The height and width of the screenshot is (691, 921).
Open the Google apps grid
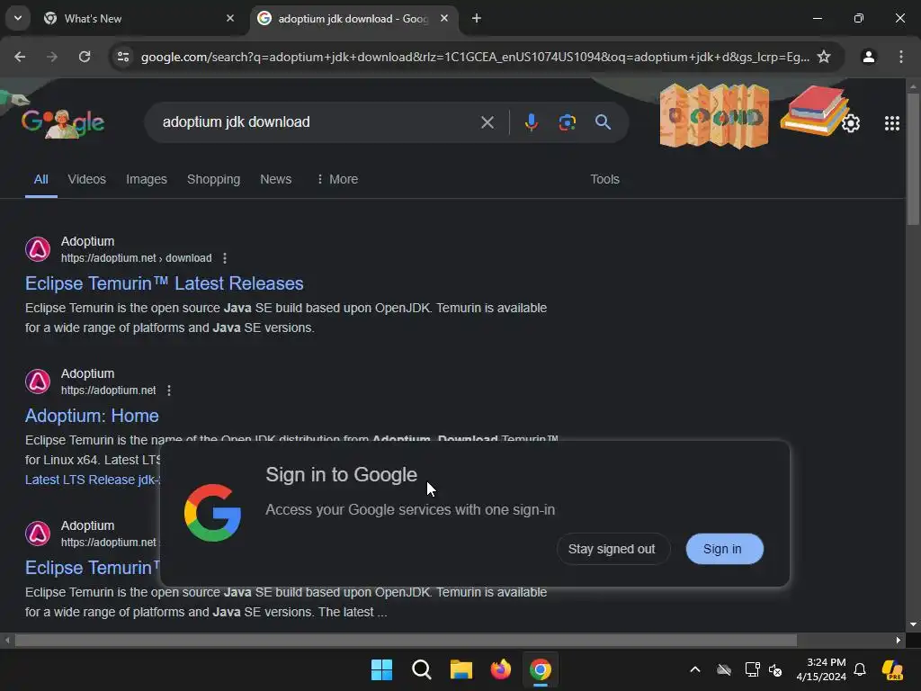tap(891, 122)
